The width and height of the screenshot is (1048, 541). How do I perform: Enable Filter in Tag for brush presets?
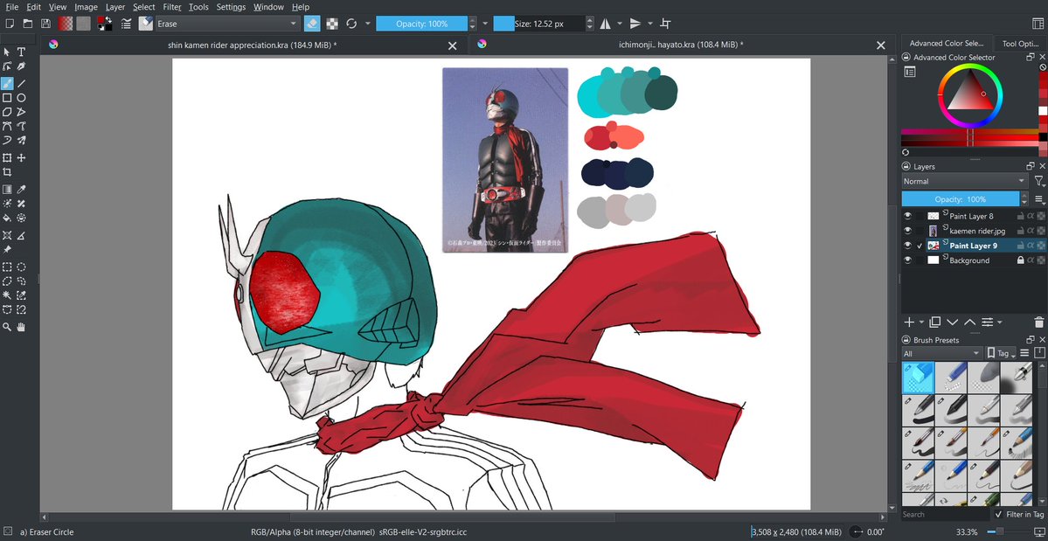click(1000, 514)
